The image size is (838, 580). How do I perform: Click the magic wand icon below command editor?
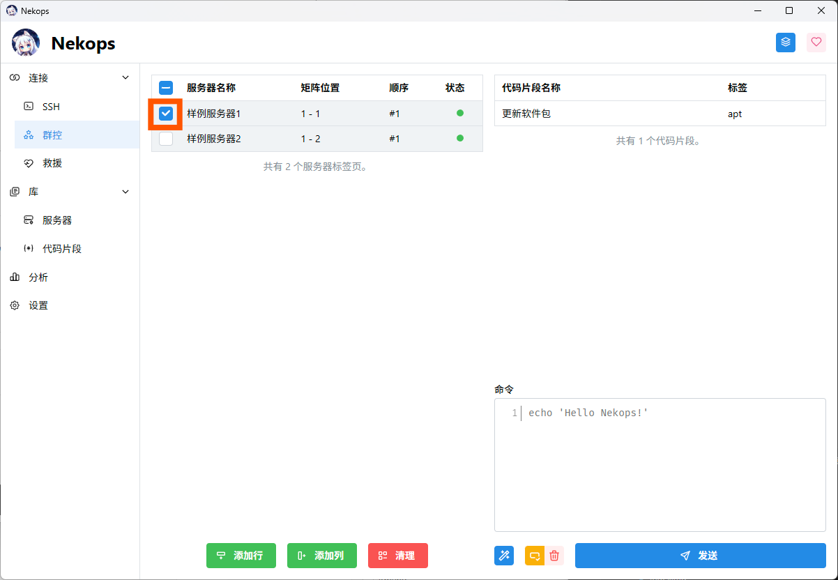[x=504, y=556]
